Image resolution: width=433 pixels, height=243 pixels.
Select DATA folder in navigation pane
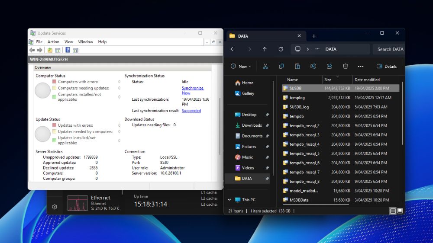click(247, 179)
